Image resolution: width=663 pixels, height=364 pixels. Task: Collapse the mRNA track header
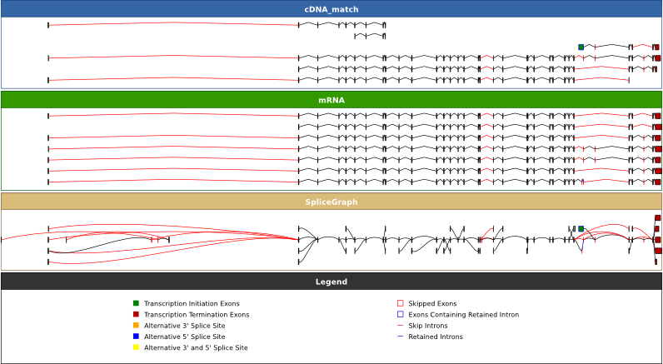tap(331, 100)
